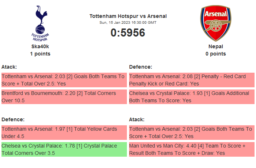Select Nepal's Tottenham Both Teams To Score bet
Image resolution: width=256 pixels, height=168 pixels.
click(x=191, y=133)
